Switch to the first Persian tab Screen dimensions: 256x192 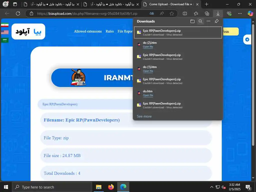52,4
